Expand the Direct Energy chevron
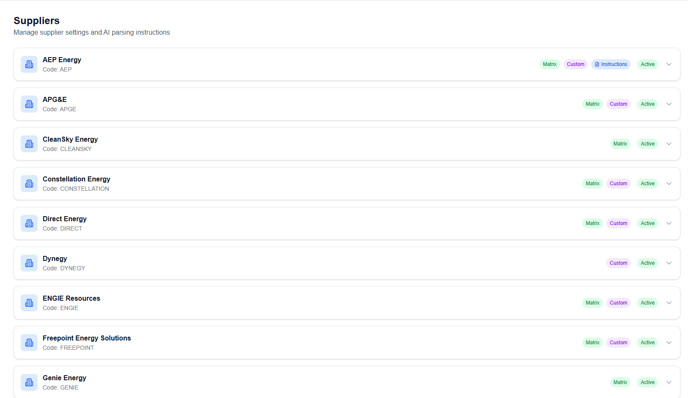The image size is (688, 398). (669, 223)
